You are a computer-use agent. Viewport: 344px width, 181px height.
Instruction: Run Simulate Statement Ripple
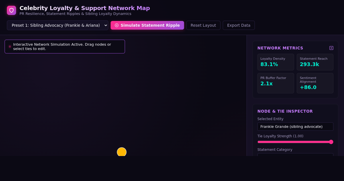147,25
